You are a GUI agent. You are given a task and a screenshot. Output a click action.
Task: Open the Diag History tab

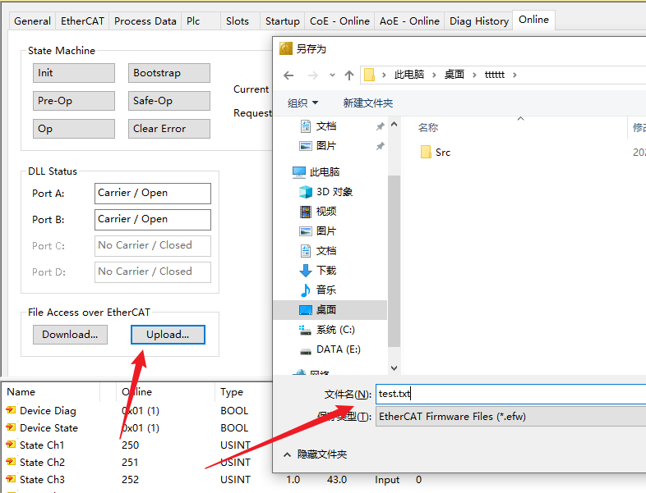(x=478, y=21)
